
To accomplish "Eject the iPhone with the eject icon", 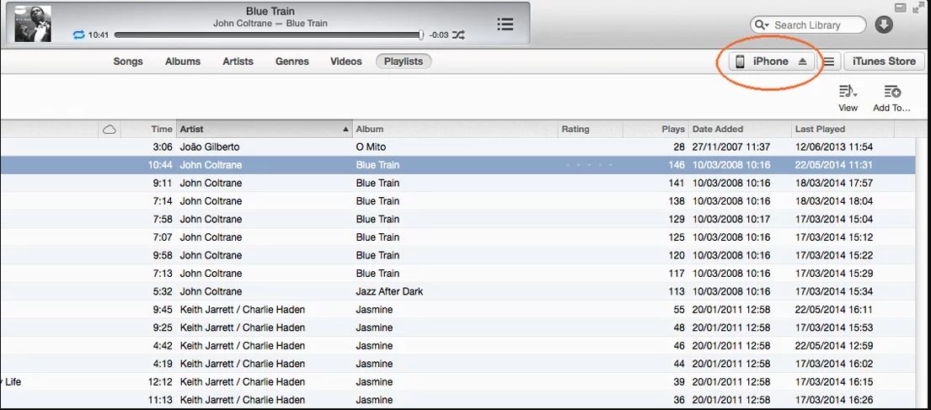I will [x=802, y=61].
